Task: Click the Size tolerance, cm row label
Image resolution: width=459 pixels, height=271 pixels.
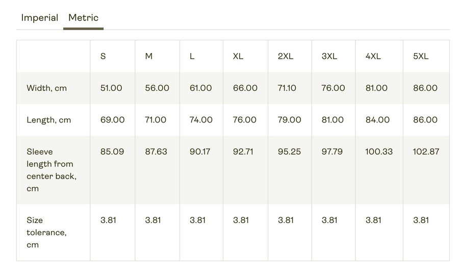Action: click(x=46, y=232)
